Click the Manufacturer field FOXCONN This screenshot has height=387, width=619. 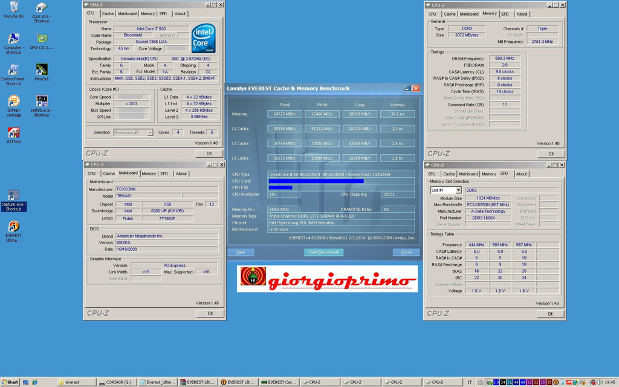click(x=167, y=189)
